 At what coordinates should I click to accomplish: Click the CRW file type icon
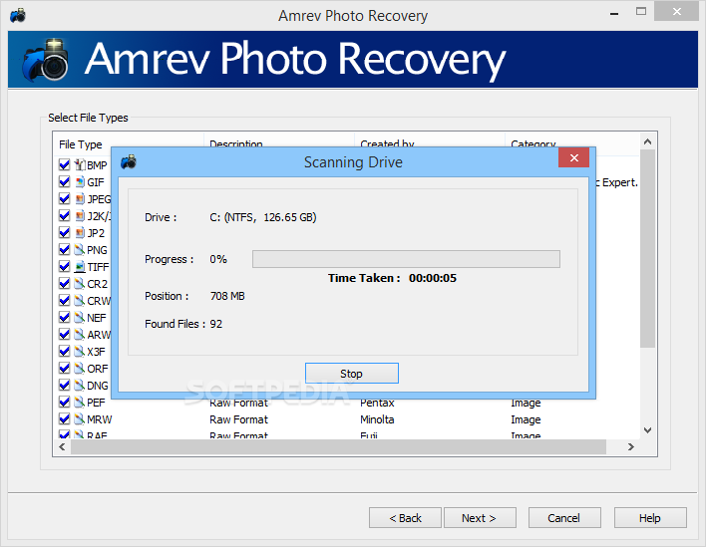(x=80, y=301)
